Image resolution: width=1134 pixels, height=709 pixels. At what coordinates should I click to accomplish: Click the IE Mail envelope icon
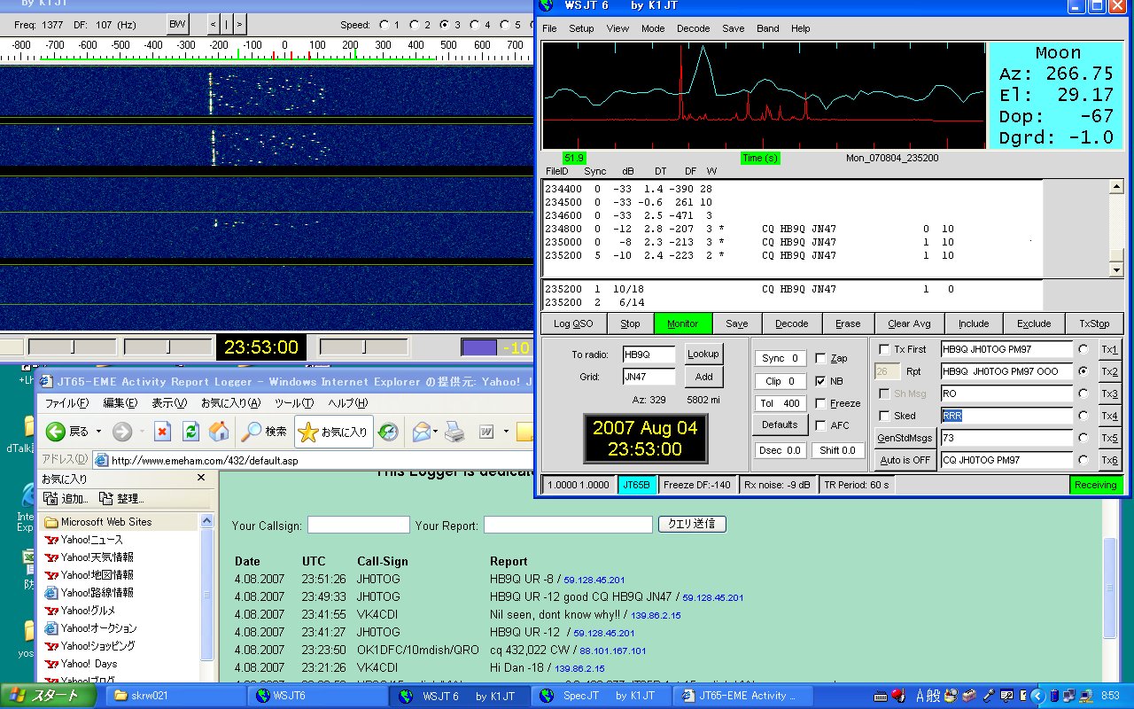pyautogui.click(x=422, y=432)
